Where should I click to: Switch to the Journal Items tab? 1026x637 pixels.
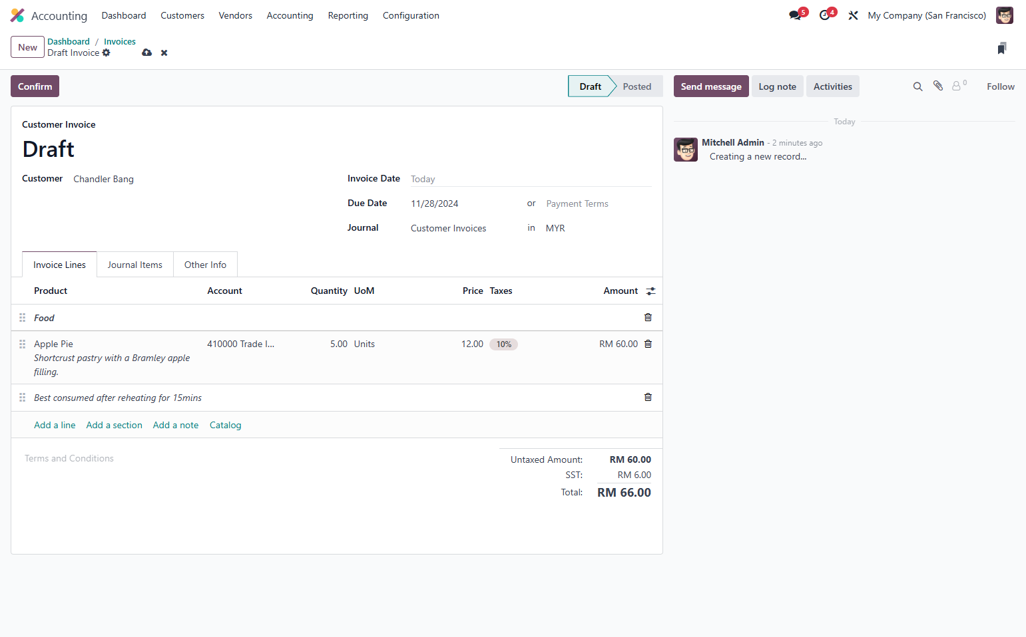tap(135, 265)
